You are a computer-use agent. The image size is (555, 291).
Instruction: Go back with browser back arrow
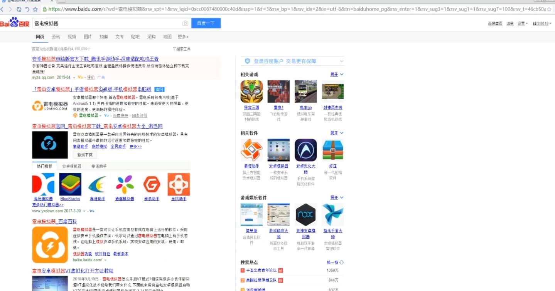coord(2,9)
